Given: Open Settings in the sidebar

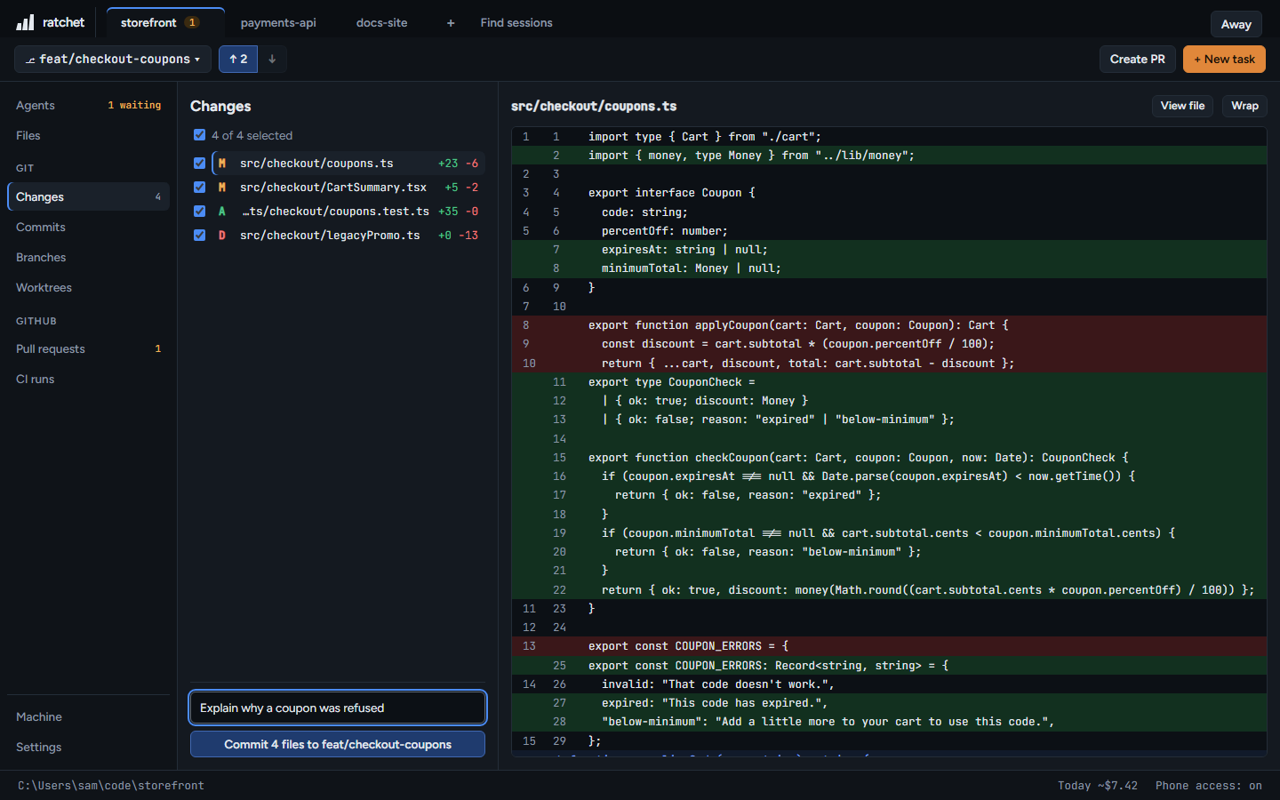Looking at the screenshot, I should coord(88,747).
